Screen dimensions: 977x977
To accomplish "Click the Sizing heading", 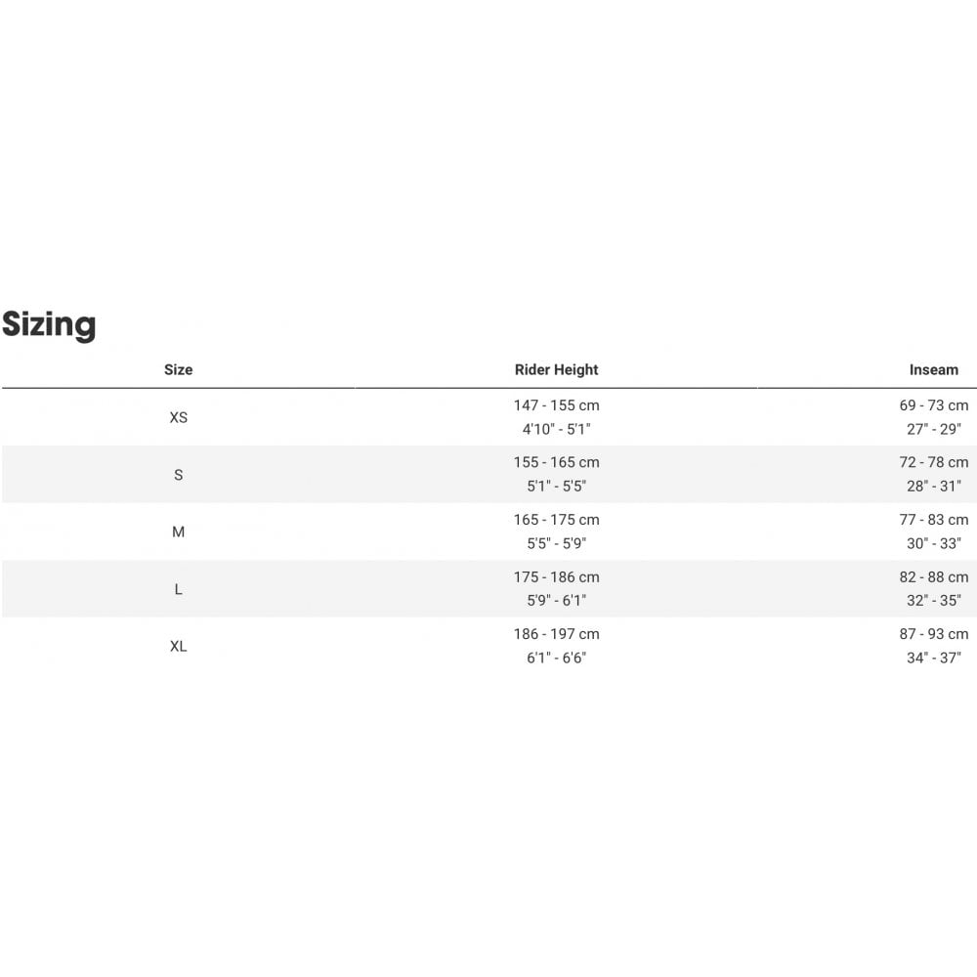I will click(x=49, y=324).
